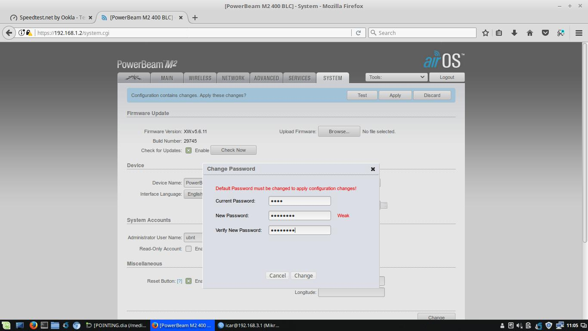Viewport: 588px width, 331px height.
Task: Switch to icar@192.168.3.1 taskbar window
Action: pyautogui.click(x=248, y=325)
